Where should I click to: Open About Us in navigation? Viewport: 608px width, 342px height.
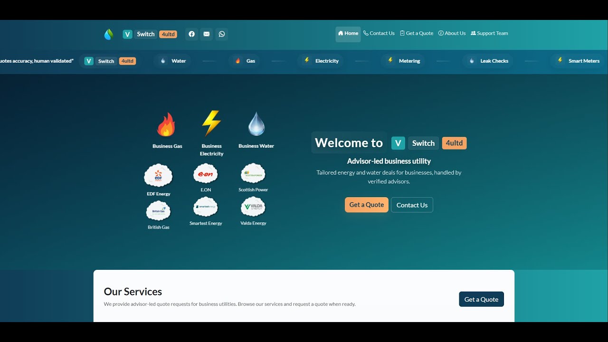[452, 33]
